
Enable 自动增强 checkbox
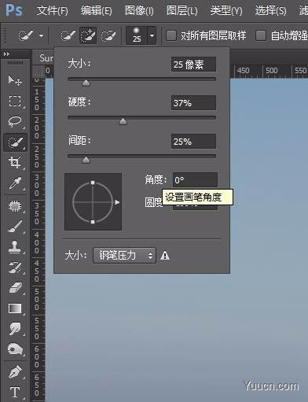tap(261, 35)
